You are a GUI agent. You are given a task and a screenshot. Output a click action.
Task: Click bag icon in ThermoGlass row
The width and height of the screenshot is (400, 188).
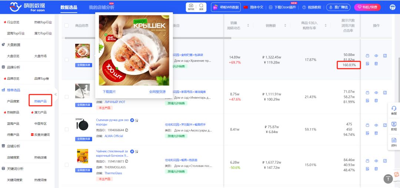click(368, 161)
